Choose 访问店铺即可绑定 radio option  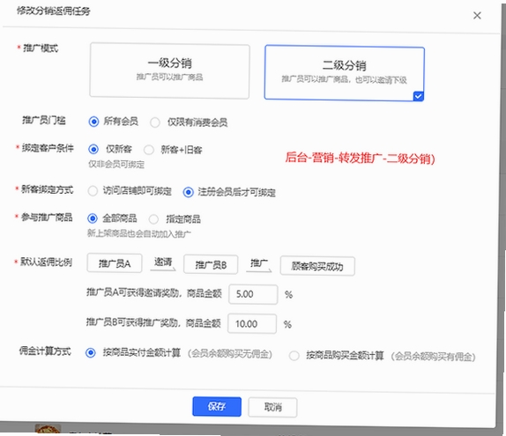click(x=93, y=191)
